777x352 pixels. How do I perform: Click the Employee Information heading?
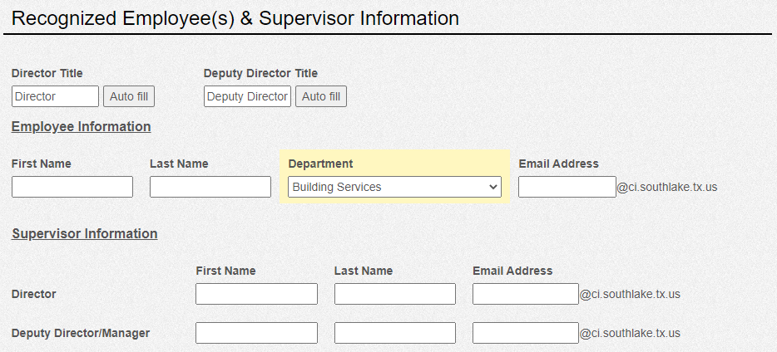click(82, 126)
